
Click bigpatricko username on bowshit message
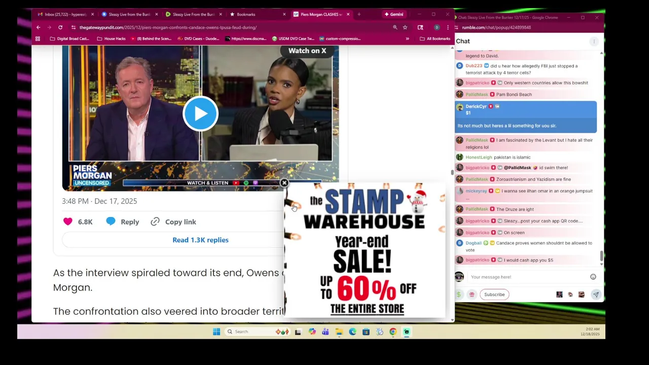tap(477, 83)
